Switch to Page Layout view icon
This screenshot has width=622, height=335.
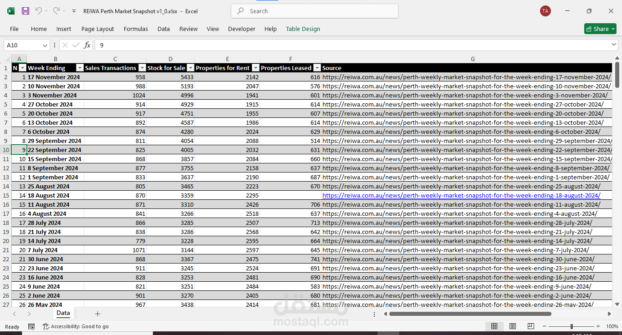pyautogui.click(x=513, y=326)
